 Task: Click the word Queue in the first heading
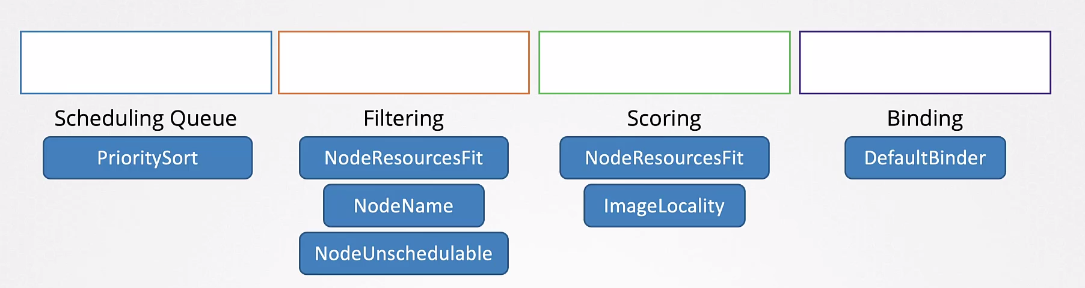click(203, 119)
